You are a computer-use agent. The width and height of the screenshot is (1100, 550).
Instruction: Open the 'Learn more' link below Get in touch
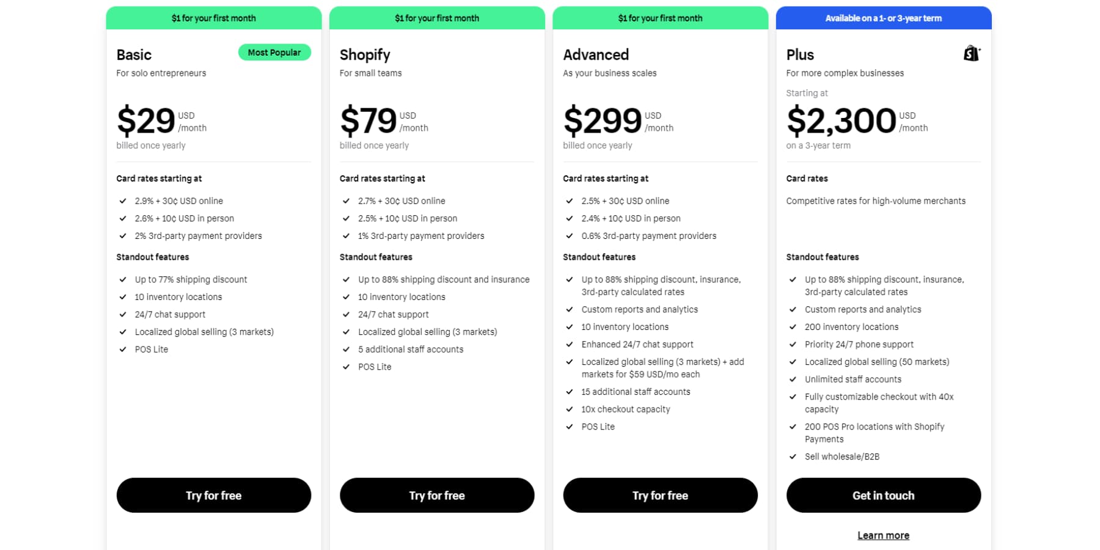coord(883,535)
